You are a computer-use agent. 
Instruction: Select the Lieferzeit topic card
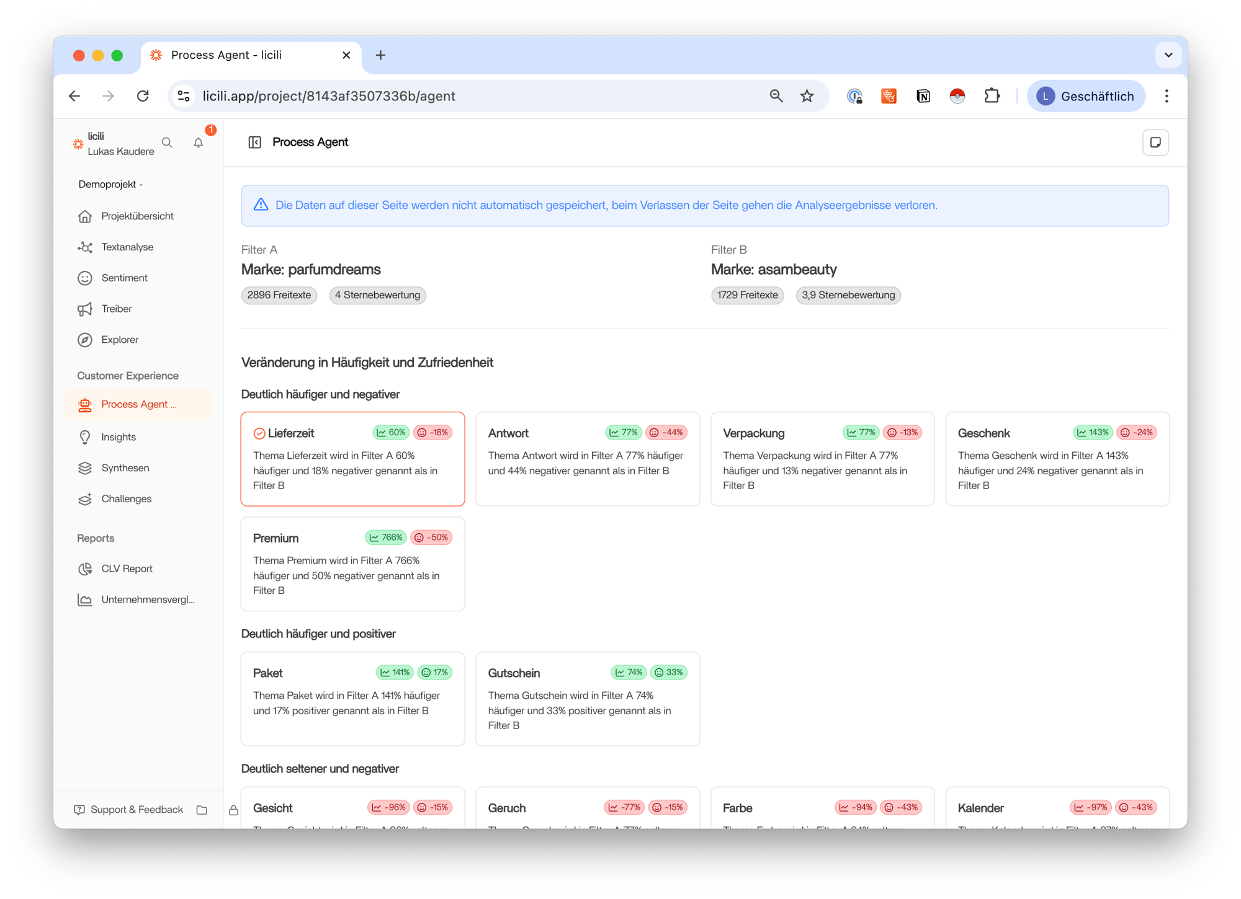pos(352,459)
